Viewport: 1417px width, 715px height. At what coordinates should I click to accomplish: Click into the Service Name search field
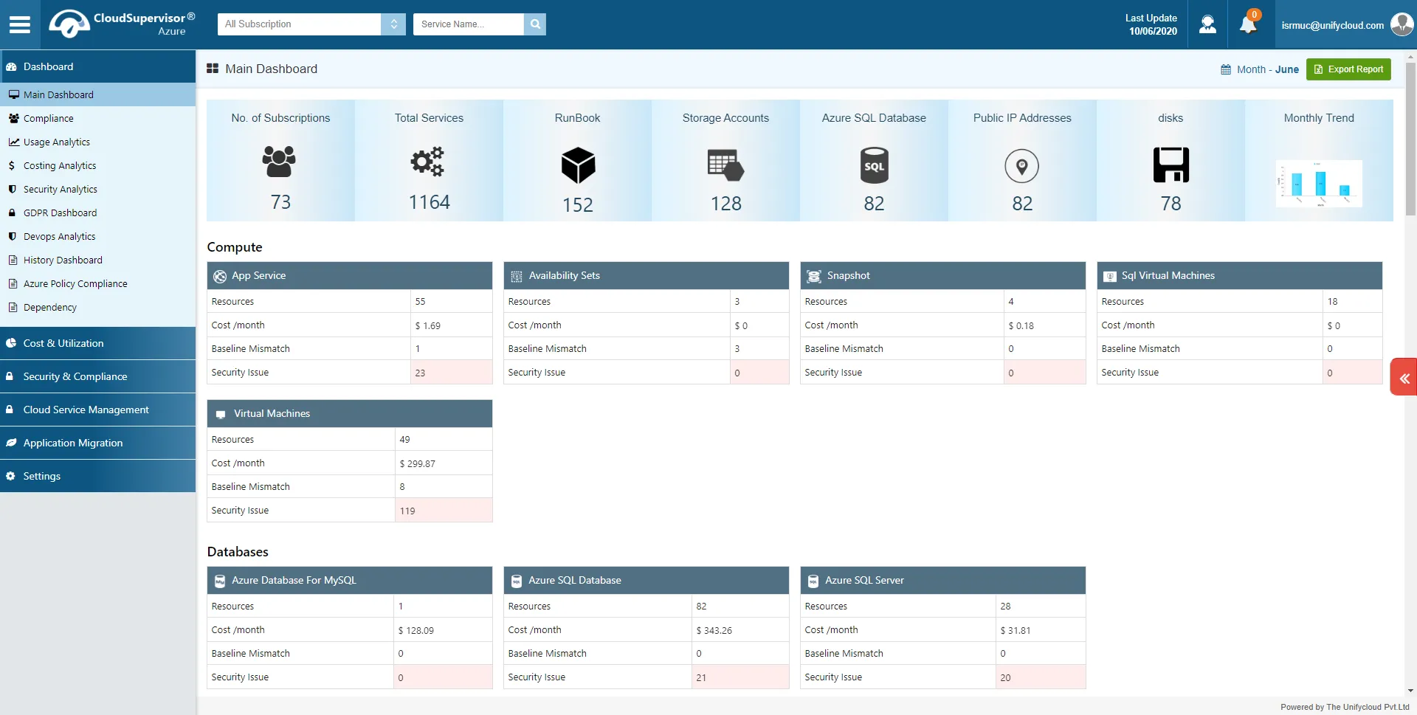point(468,24)
